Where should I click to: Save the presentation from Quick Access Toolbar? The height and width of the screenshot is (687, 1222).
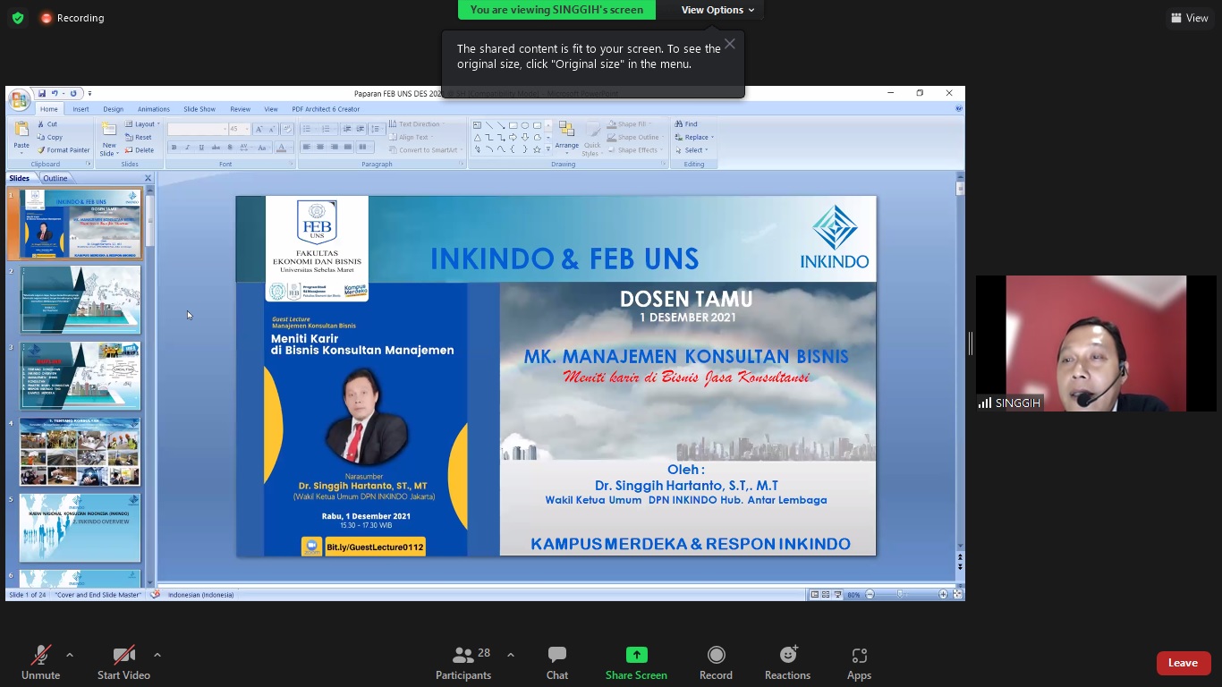[x=41, y=93]
